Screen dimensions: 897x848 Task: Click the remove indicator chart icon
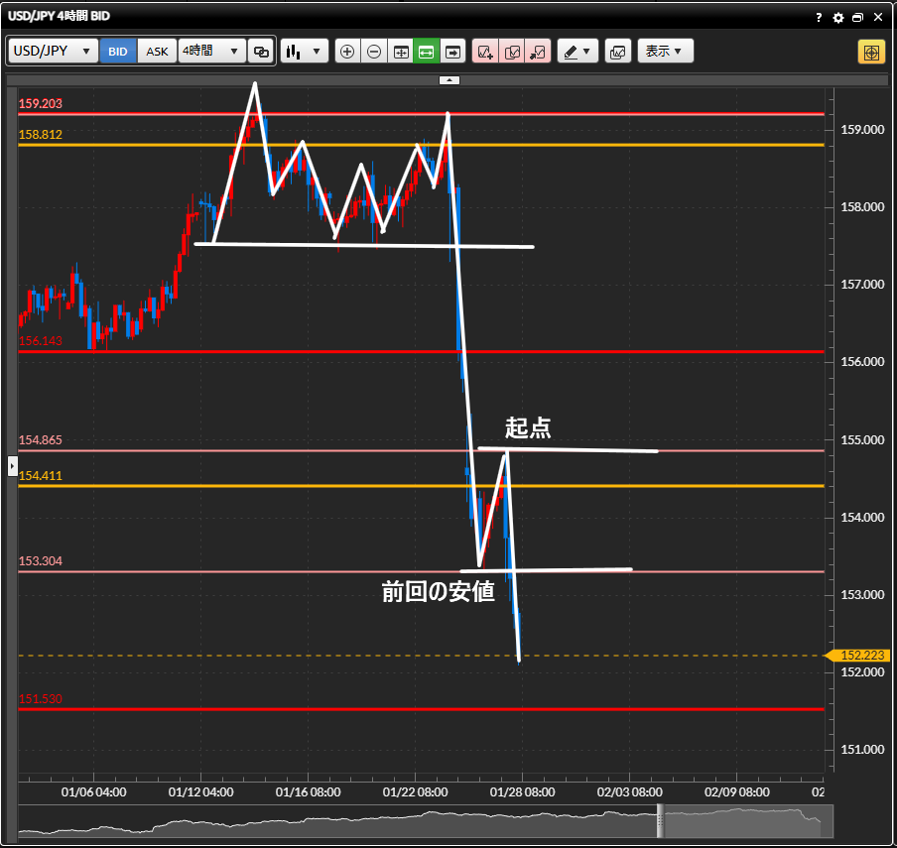point(538,51)
